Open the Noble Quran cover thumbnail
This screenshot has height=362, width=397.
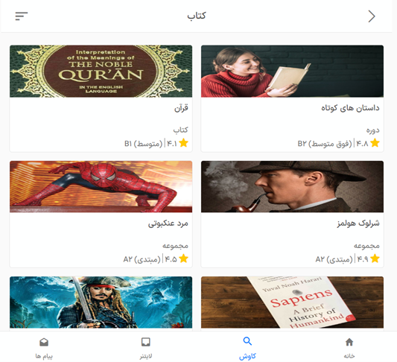point(101,72)
